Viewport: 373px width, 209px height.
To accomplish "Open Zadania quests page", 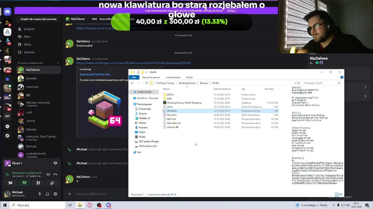I will coord(38,52).
